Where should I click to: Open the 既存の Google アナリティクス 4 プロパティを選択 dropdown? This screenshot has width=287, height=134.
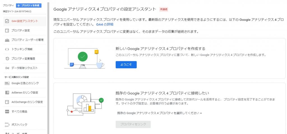159,113
